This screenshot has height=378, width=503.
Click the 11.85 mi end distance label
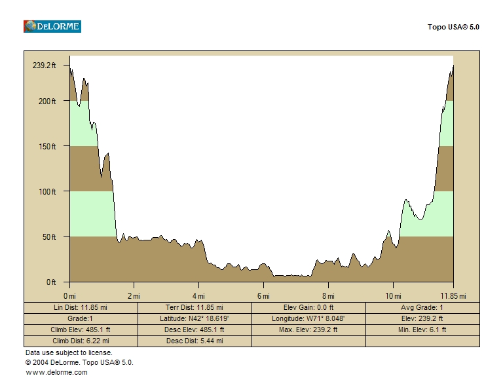453,296
